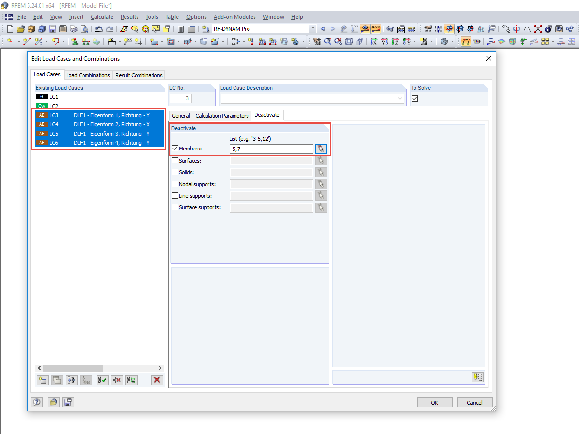Delete the selected load case with red X icon
This screenshot has height=434, width=579.
(156, 380)
